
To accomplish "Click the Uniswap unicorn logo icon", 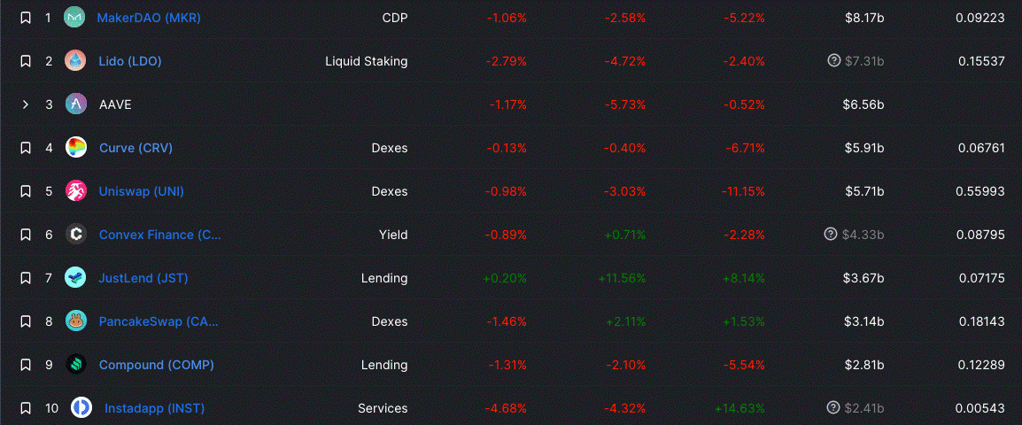I will point(75,191).
